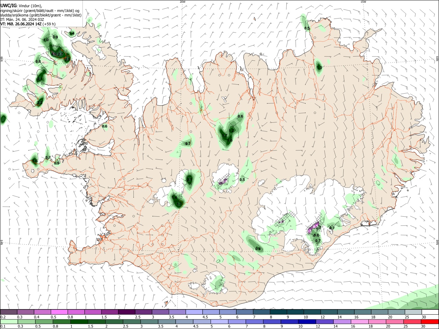Click the UWC/IG title text

9,5
